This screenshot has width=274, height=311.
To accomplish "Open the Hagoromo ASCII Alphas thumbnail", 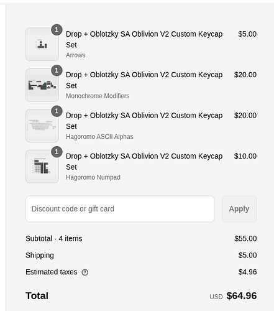I will (x=42, y=126).
